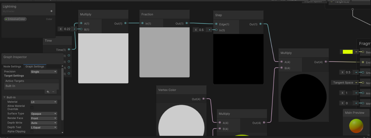Click the X 0.22 input field on Multiply
This screenshot has height=138, width=371.
click(x=68, y=29)
